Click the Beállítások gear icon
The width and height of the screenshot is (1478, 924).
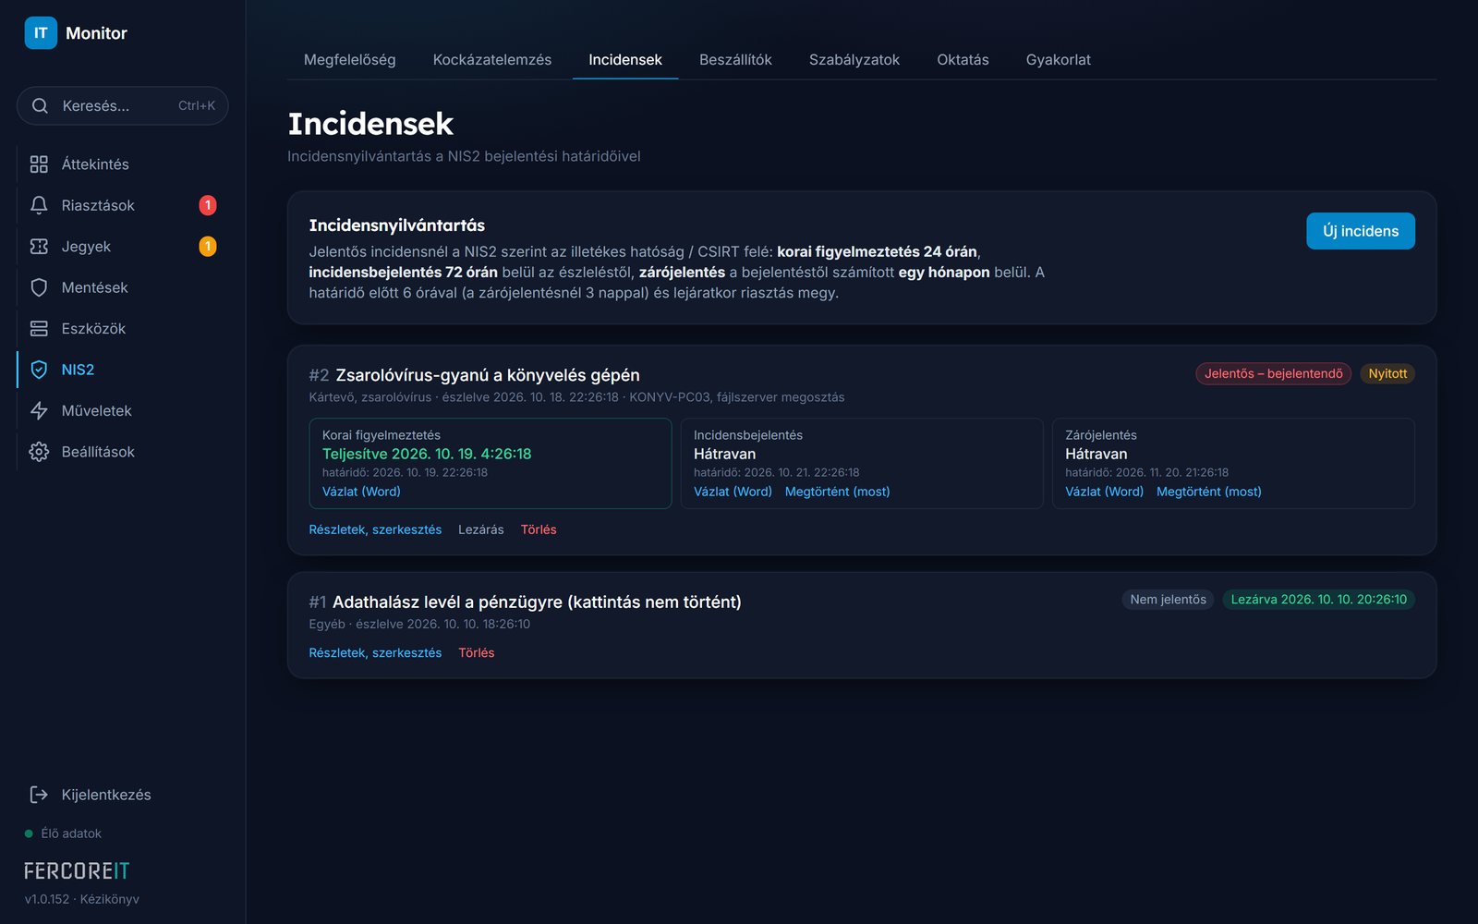click(39, 452)
